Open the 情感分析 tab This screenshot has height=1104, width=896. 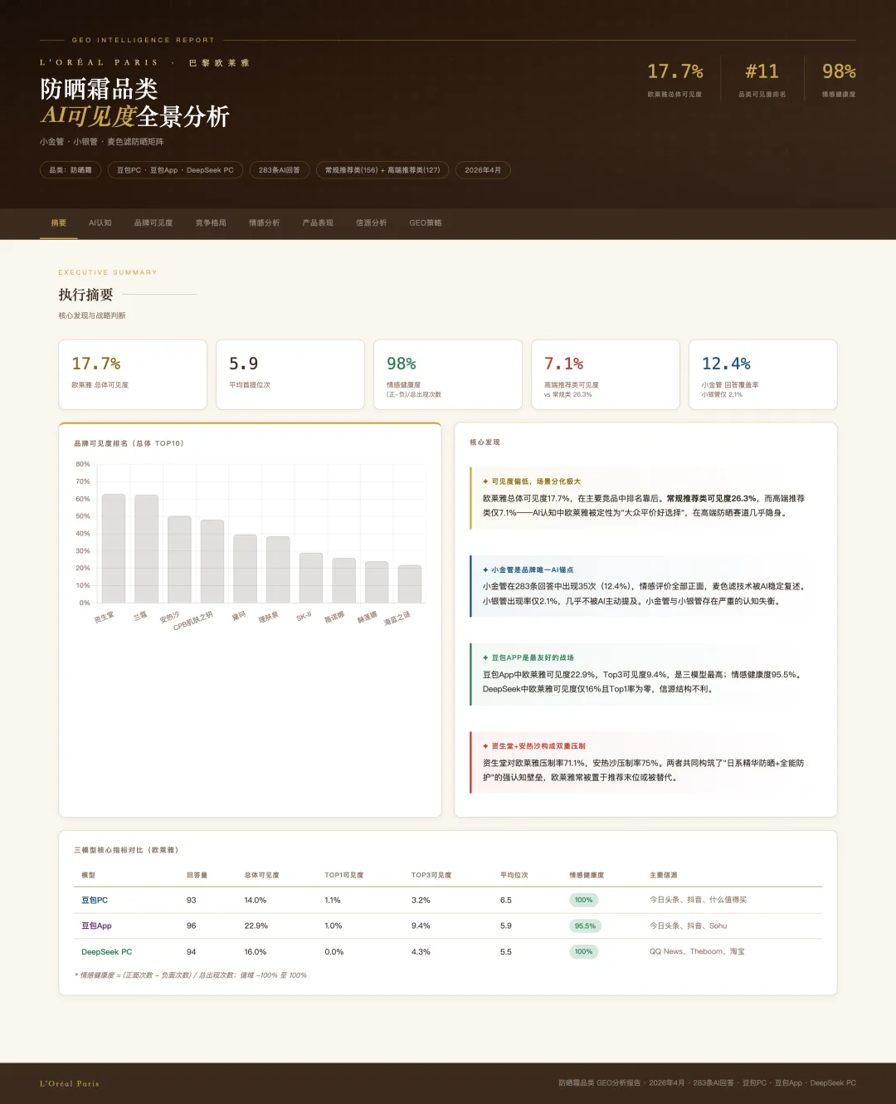coord(264,223)
